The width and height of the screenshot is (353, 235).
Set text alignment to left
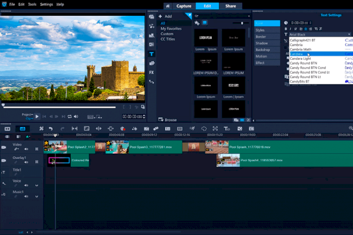[x=301, y=29]
